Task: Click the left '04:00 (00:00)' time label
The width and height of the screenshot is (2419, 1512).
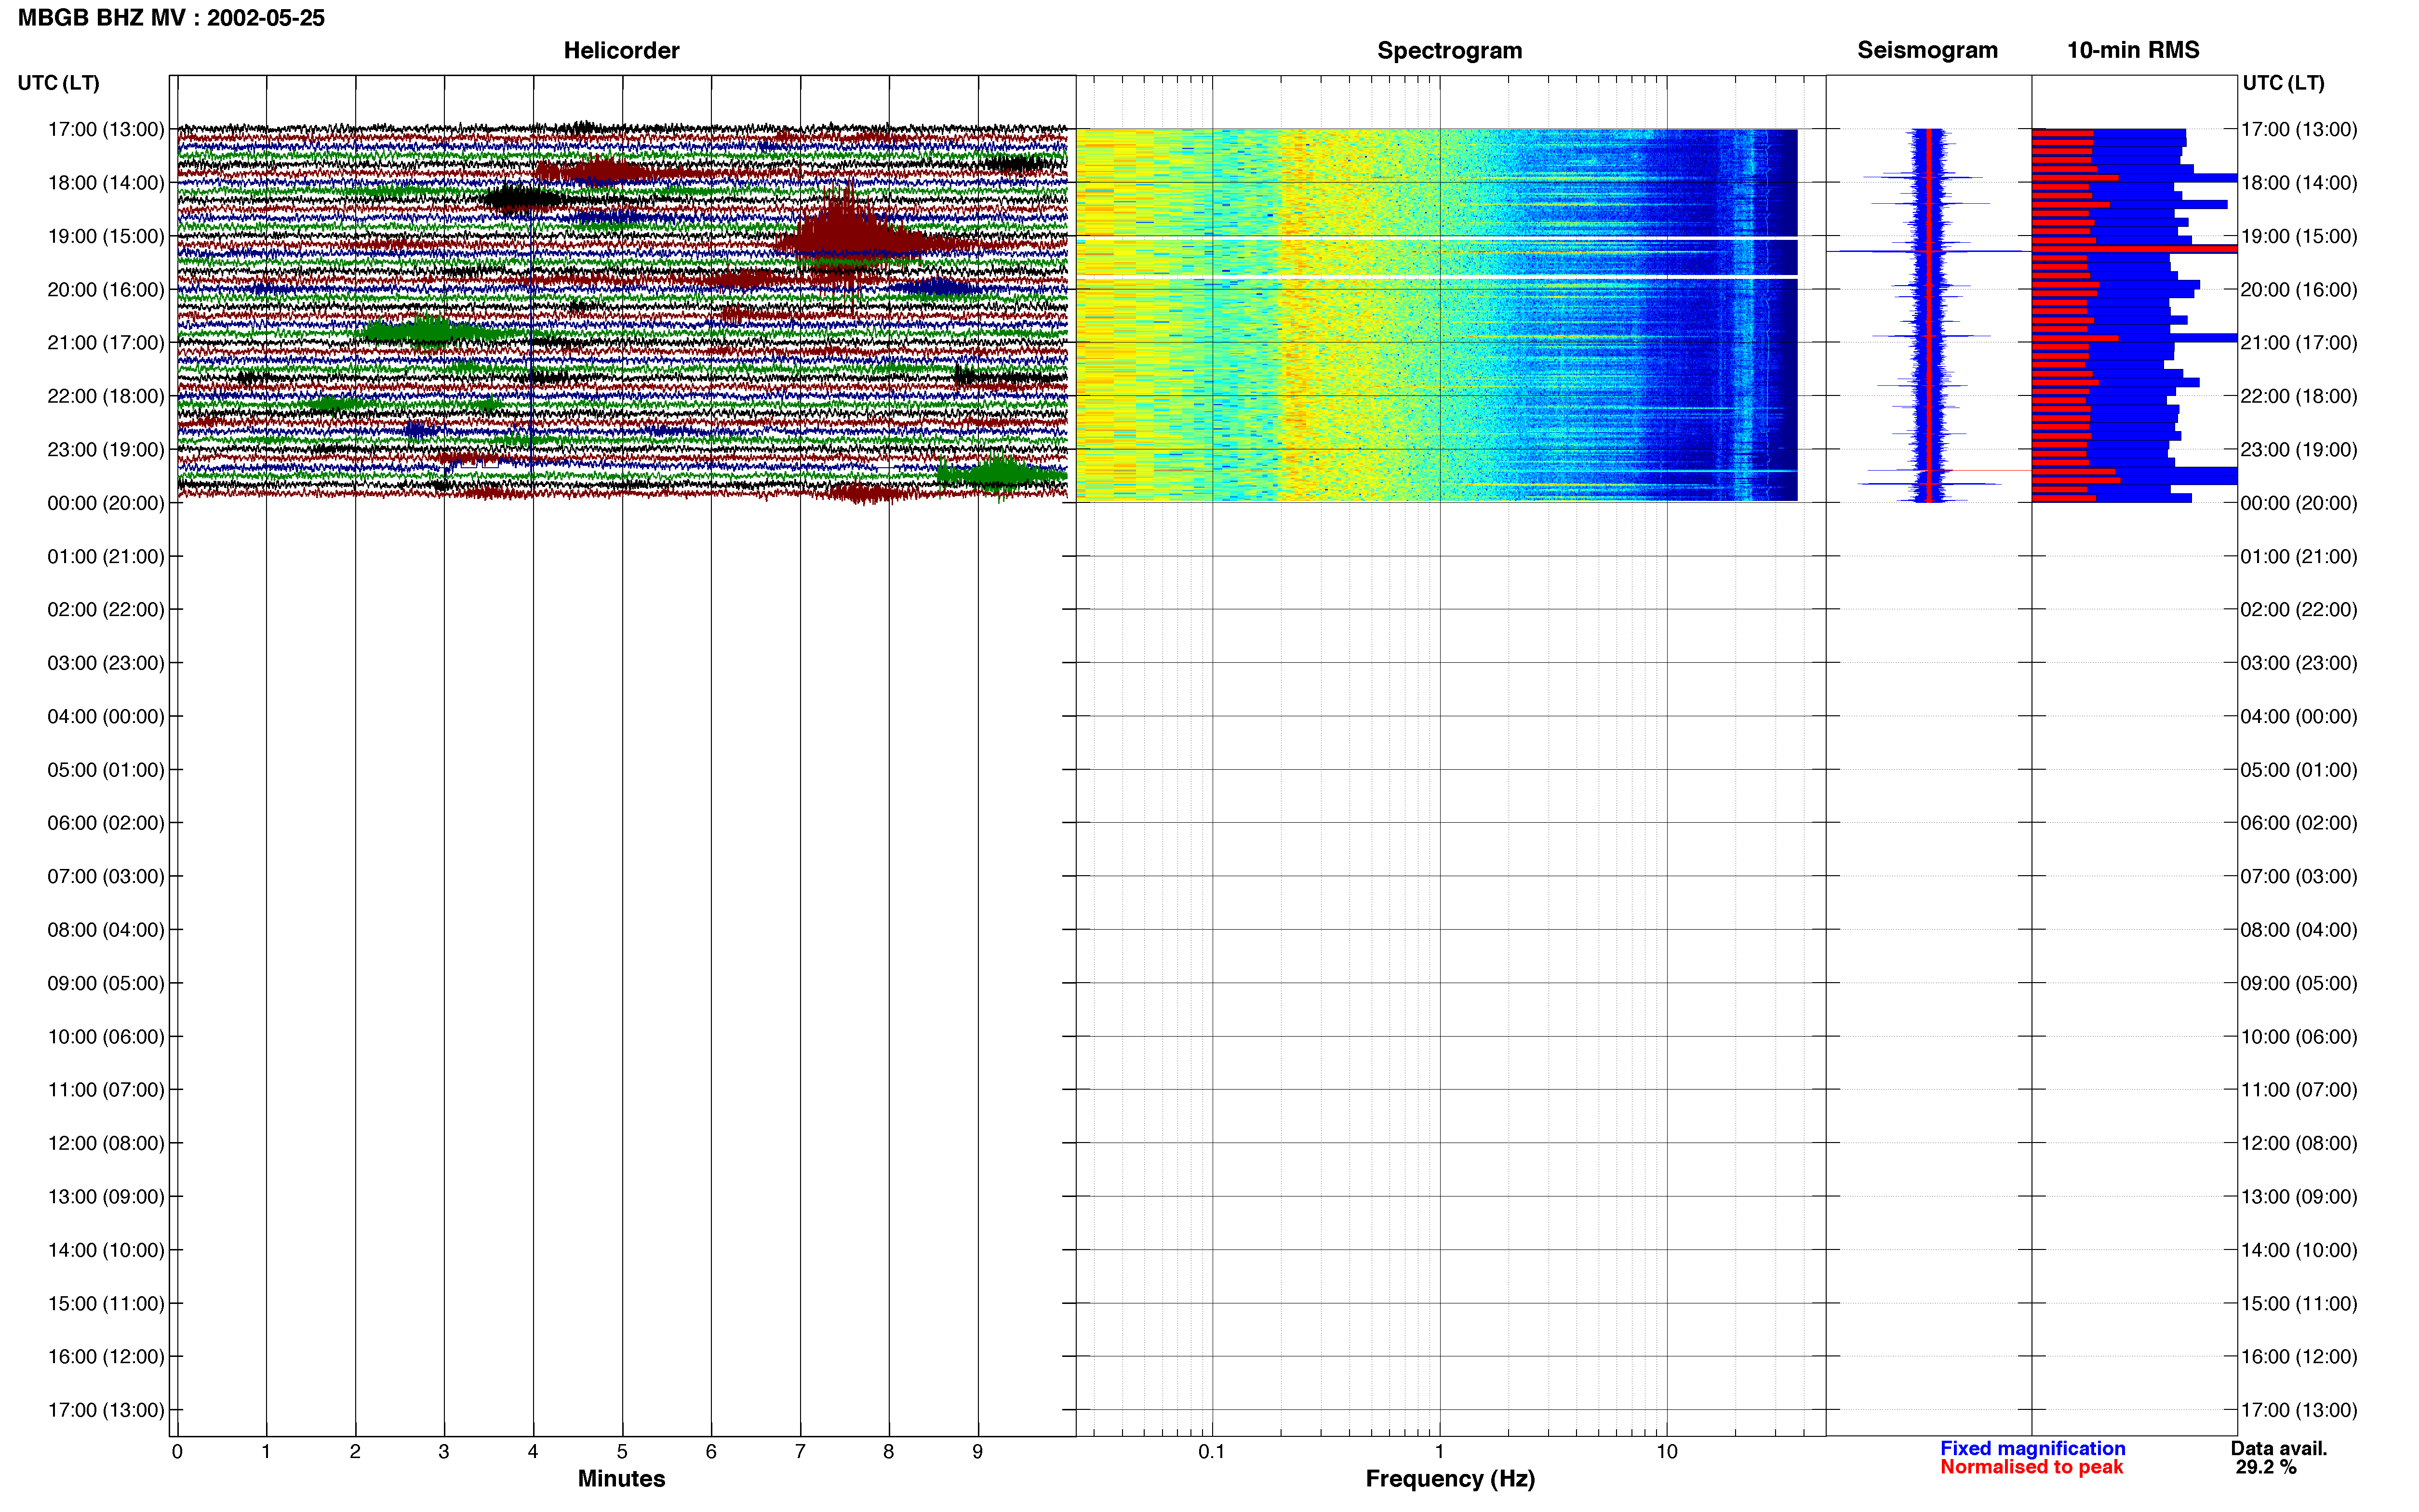Action: pyautogui.click(x=106, y=716)
